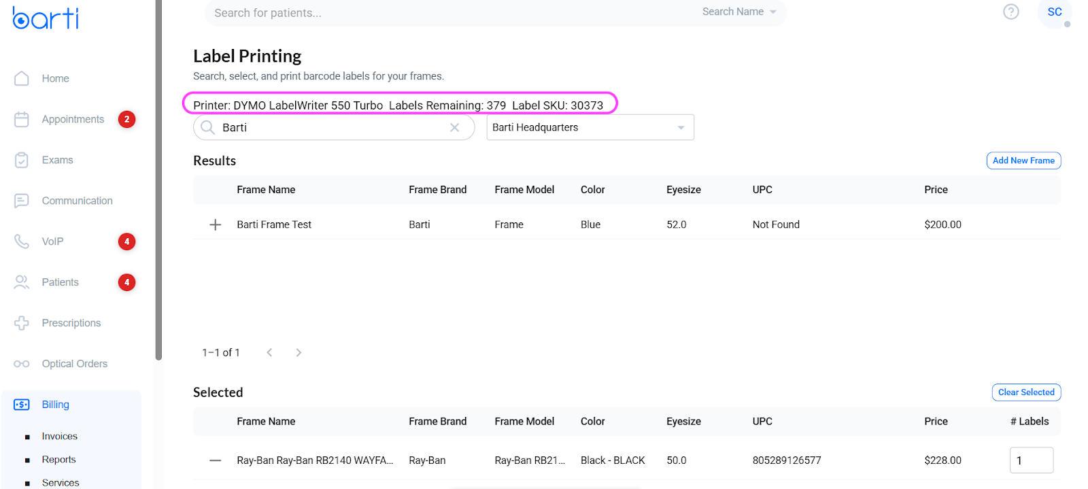
Task: Click the Add New Frame button
Action: [1023, 161]
